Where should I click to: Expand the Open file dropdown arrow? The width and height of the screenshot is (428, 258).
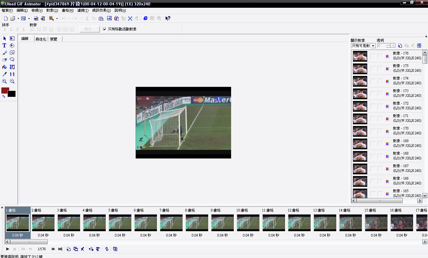18,18
